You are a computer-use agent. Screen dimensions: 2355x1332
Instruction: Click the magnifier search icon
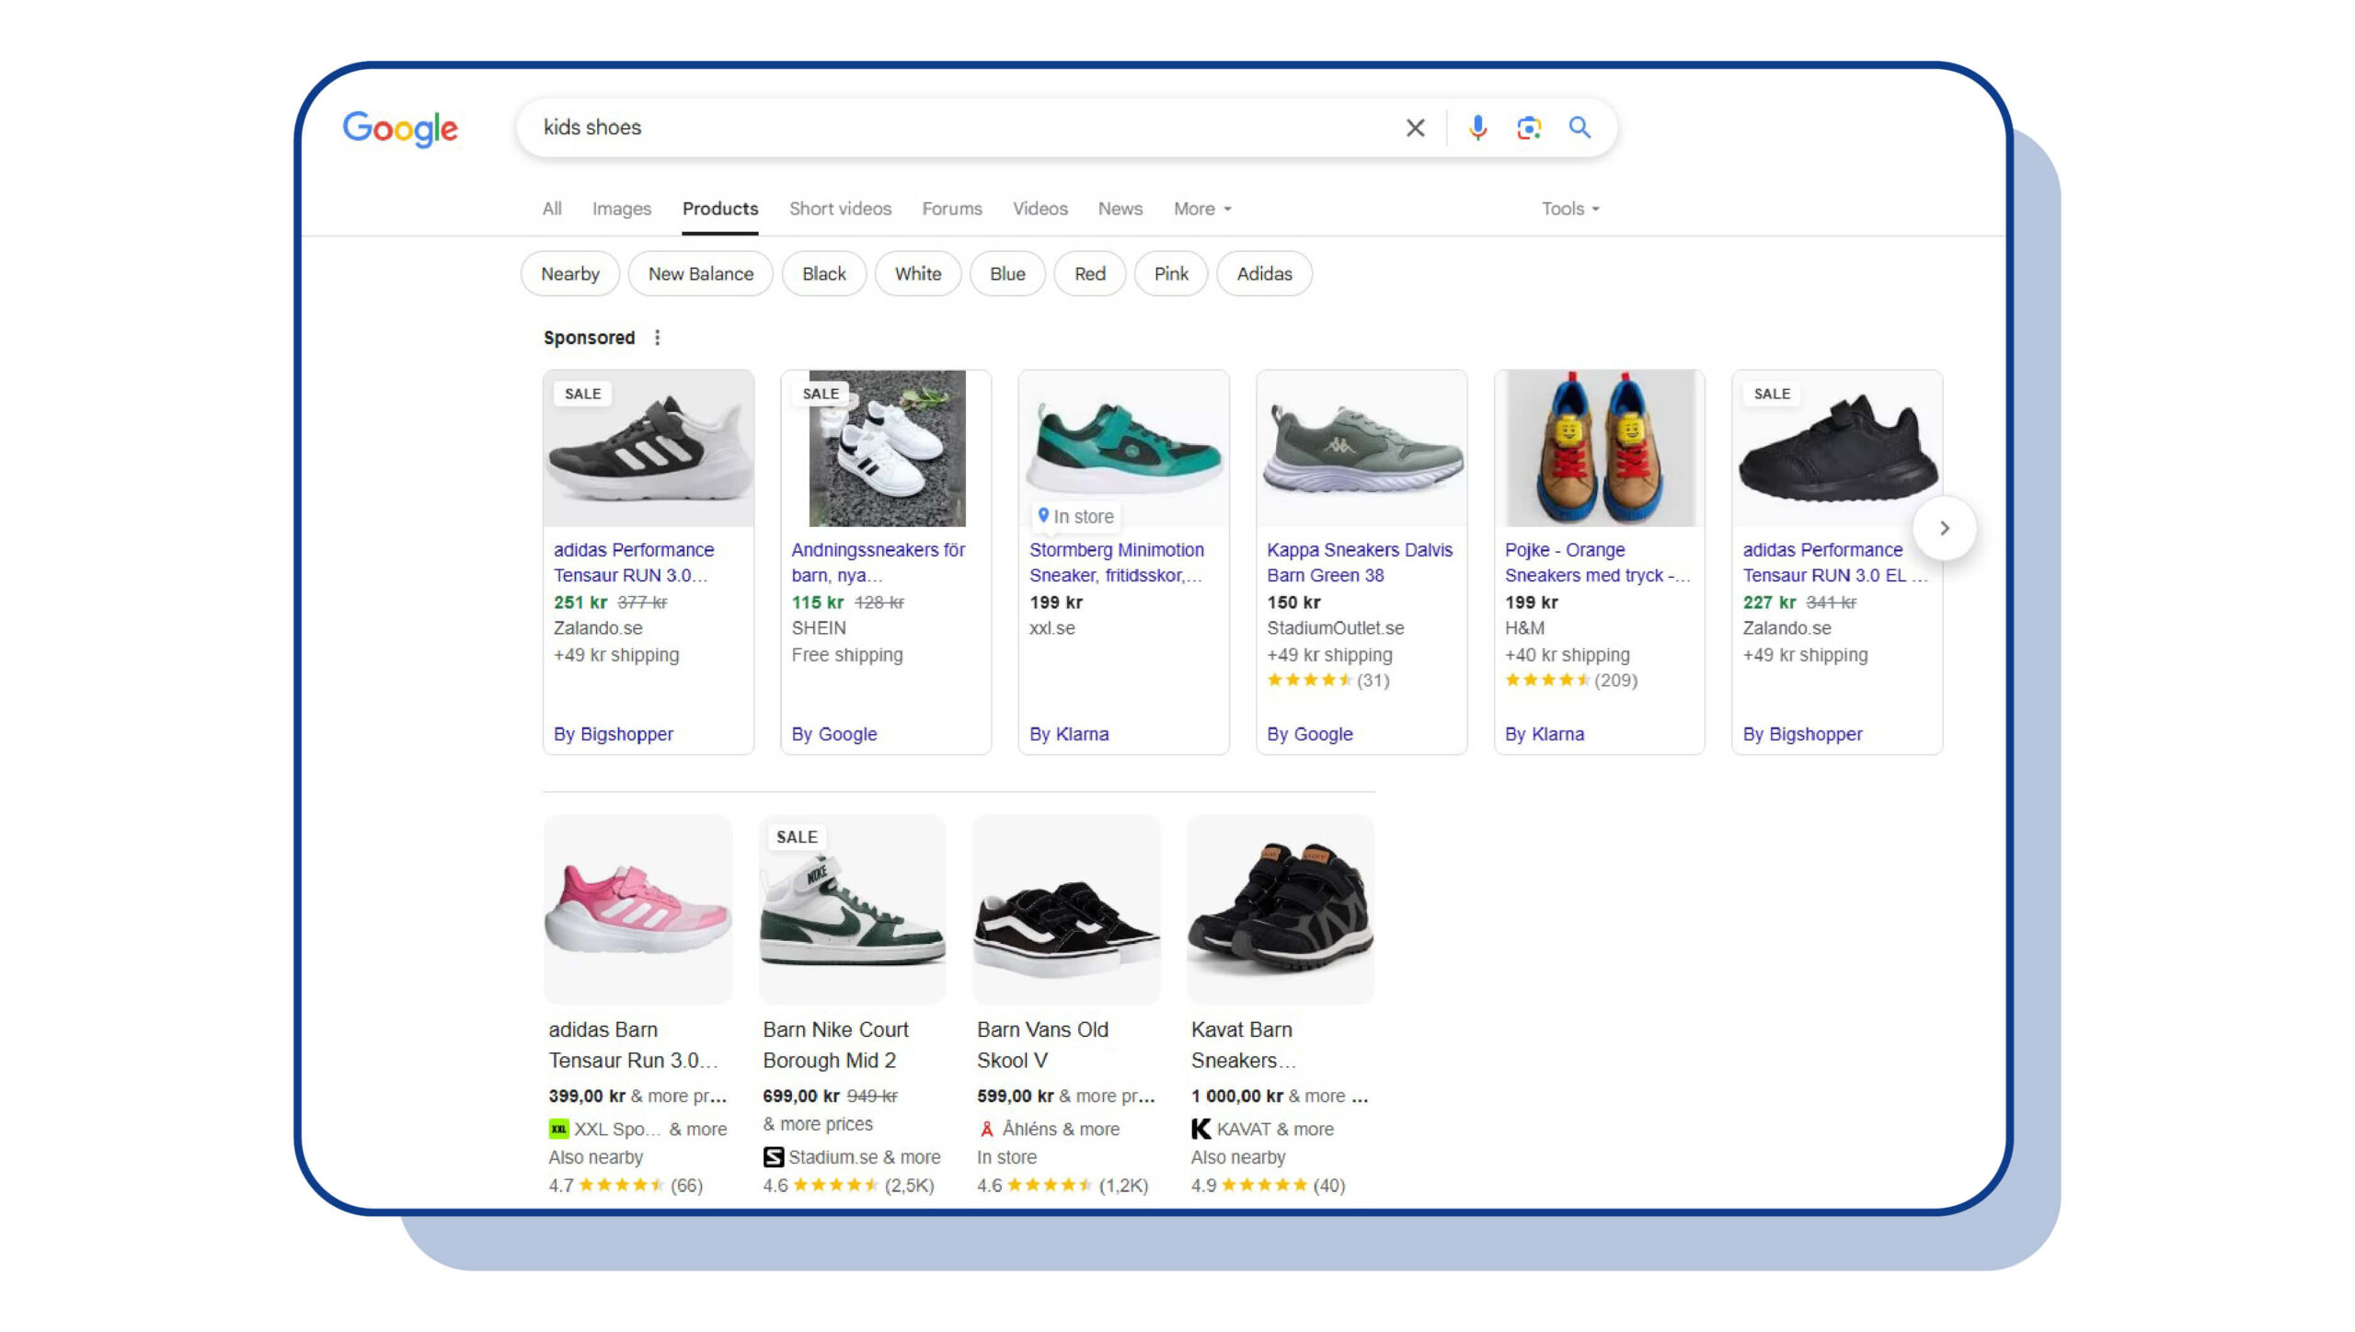pos(1580,128)
